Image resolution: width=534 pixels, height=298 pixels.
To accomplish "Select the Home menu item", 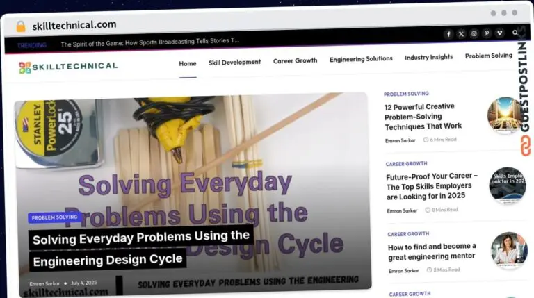I will pyautogui.click(x=188, y=63).
